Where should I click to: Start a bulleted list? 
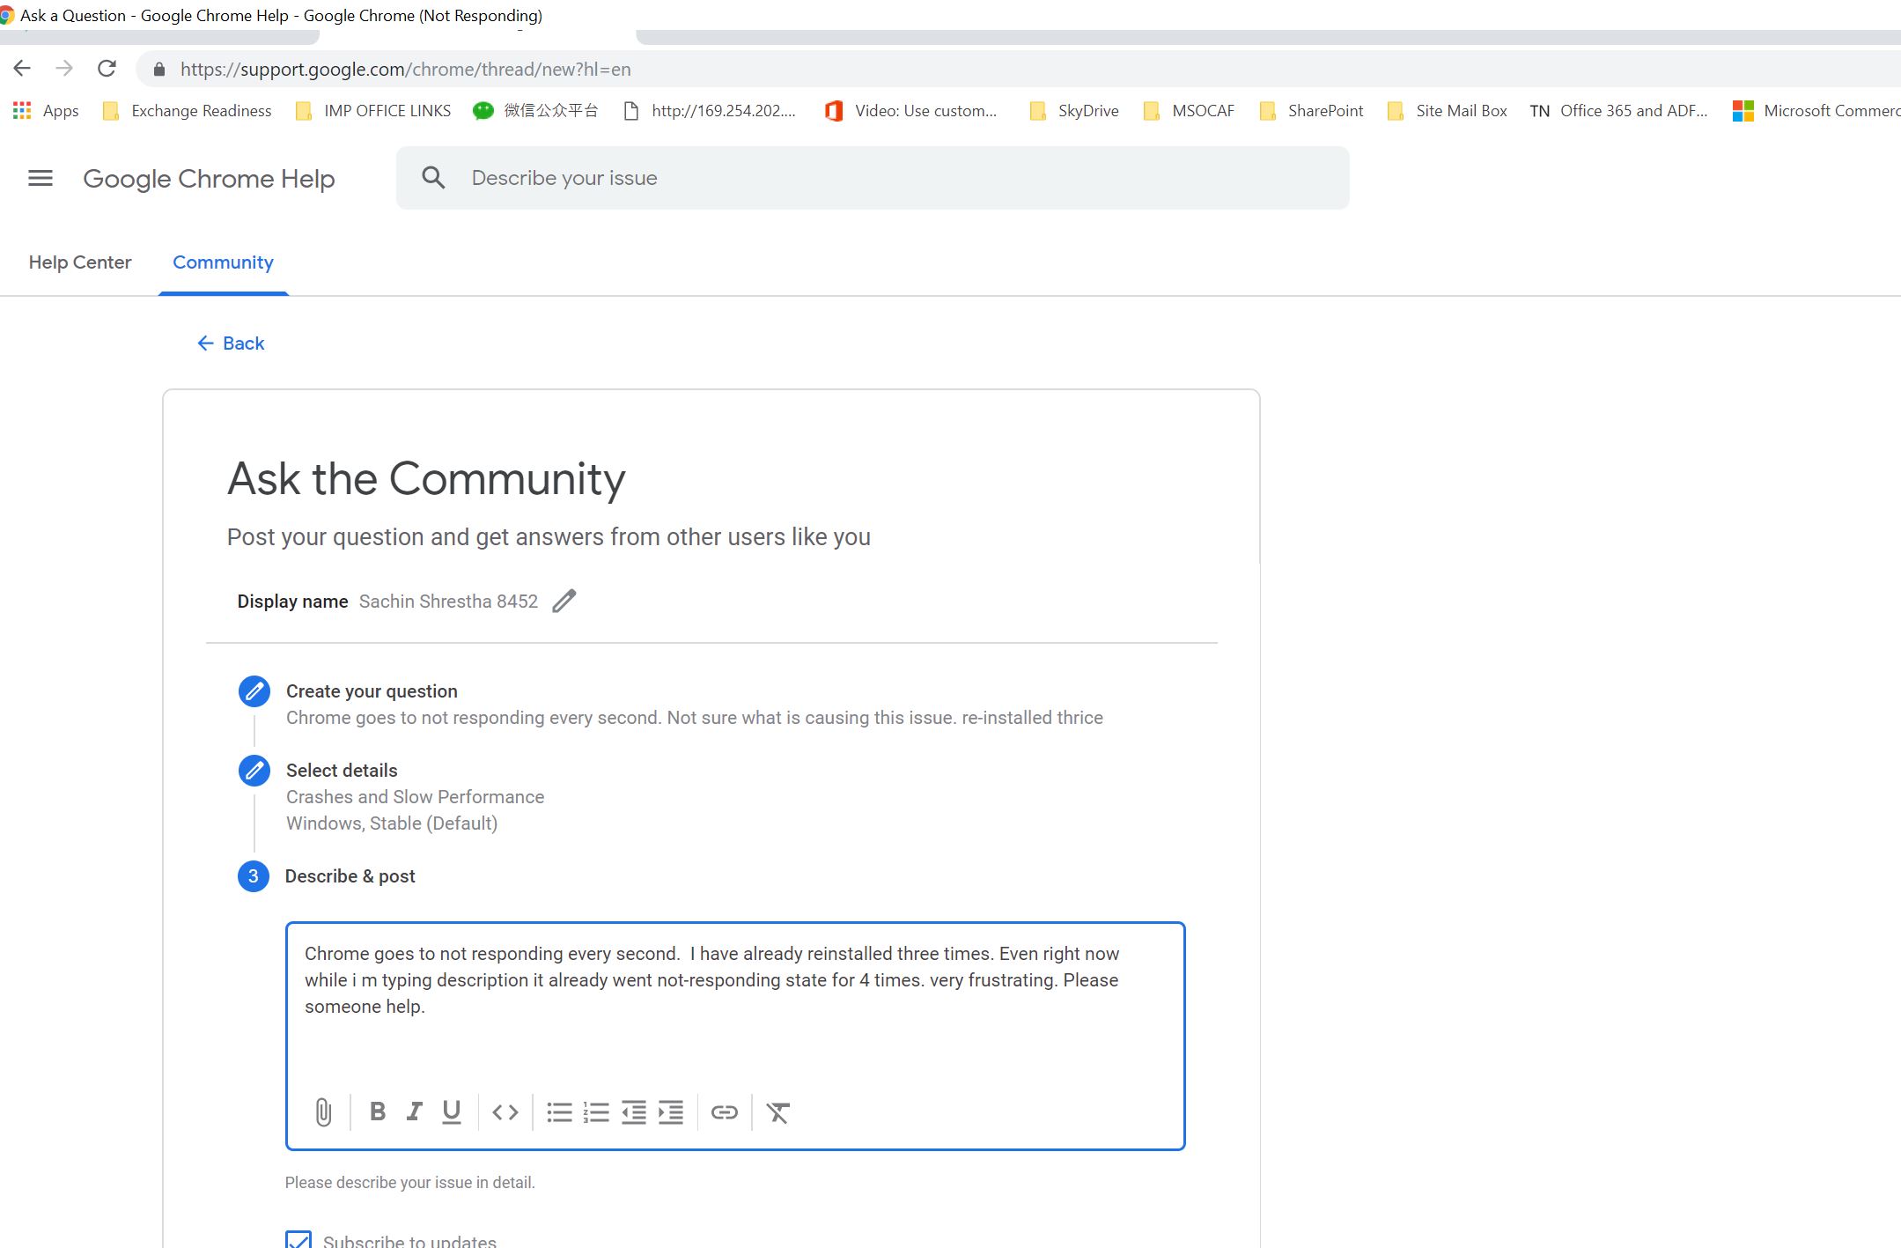coord(559,1112)
